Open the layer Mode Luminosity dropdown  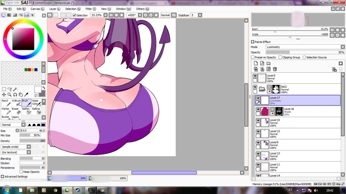click(x=343, y=47)
